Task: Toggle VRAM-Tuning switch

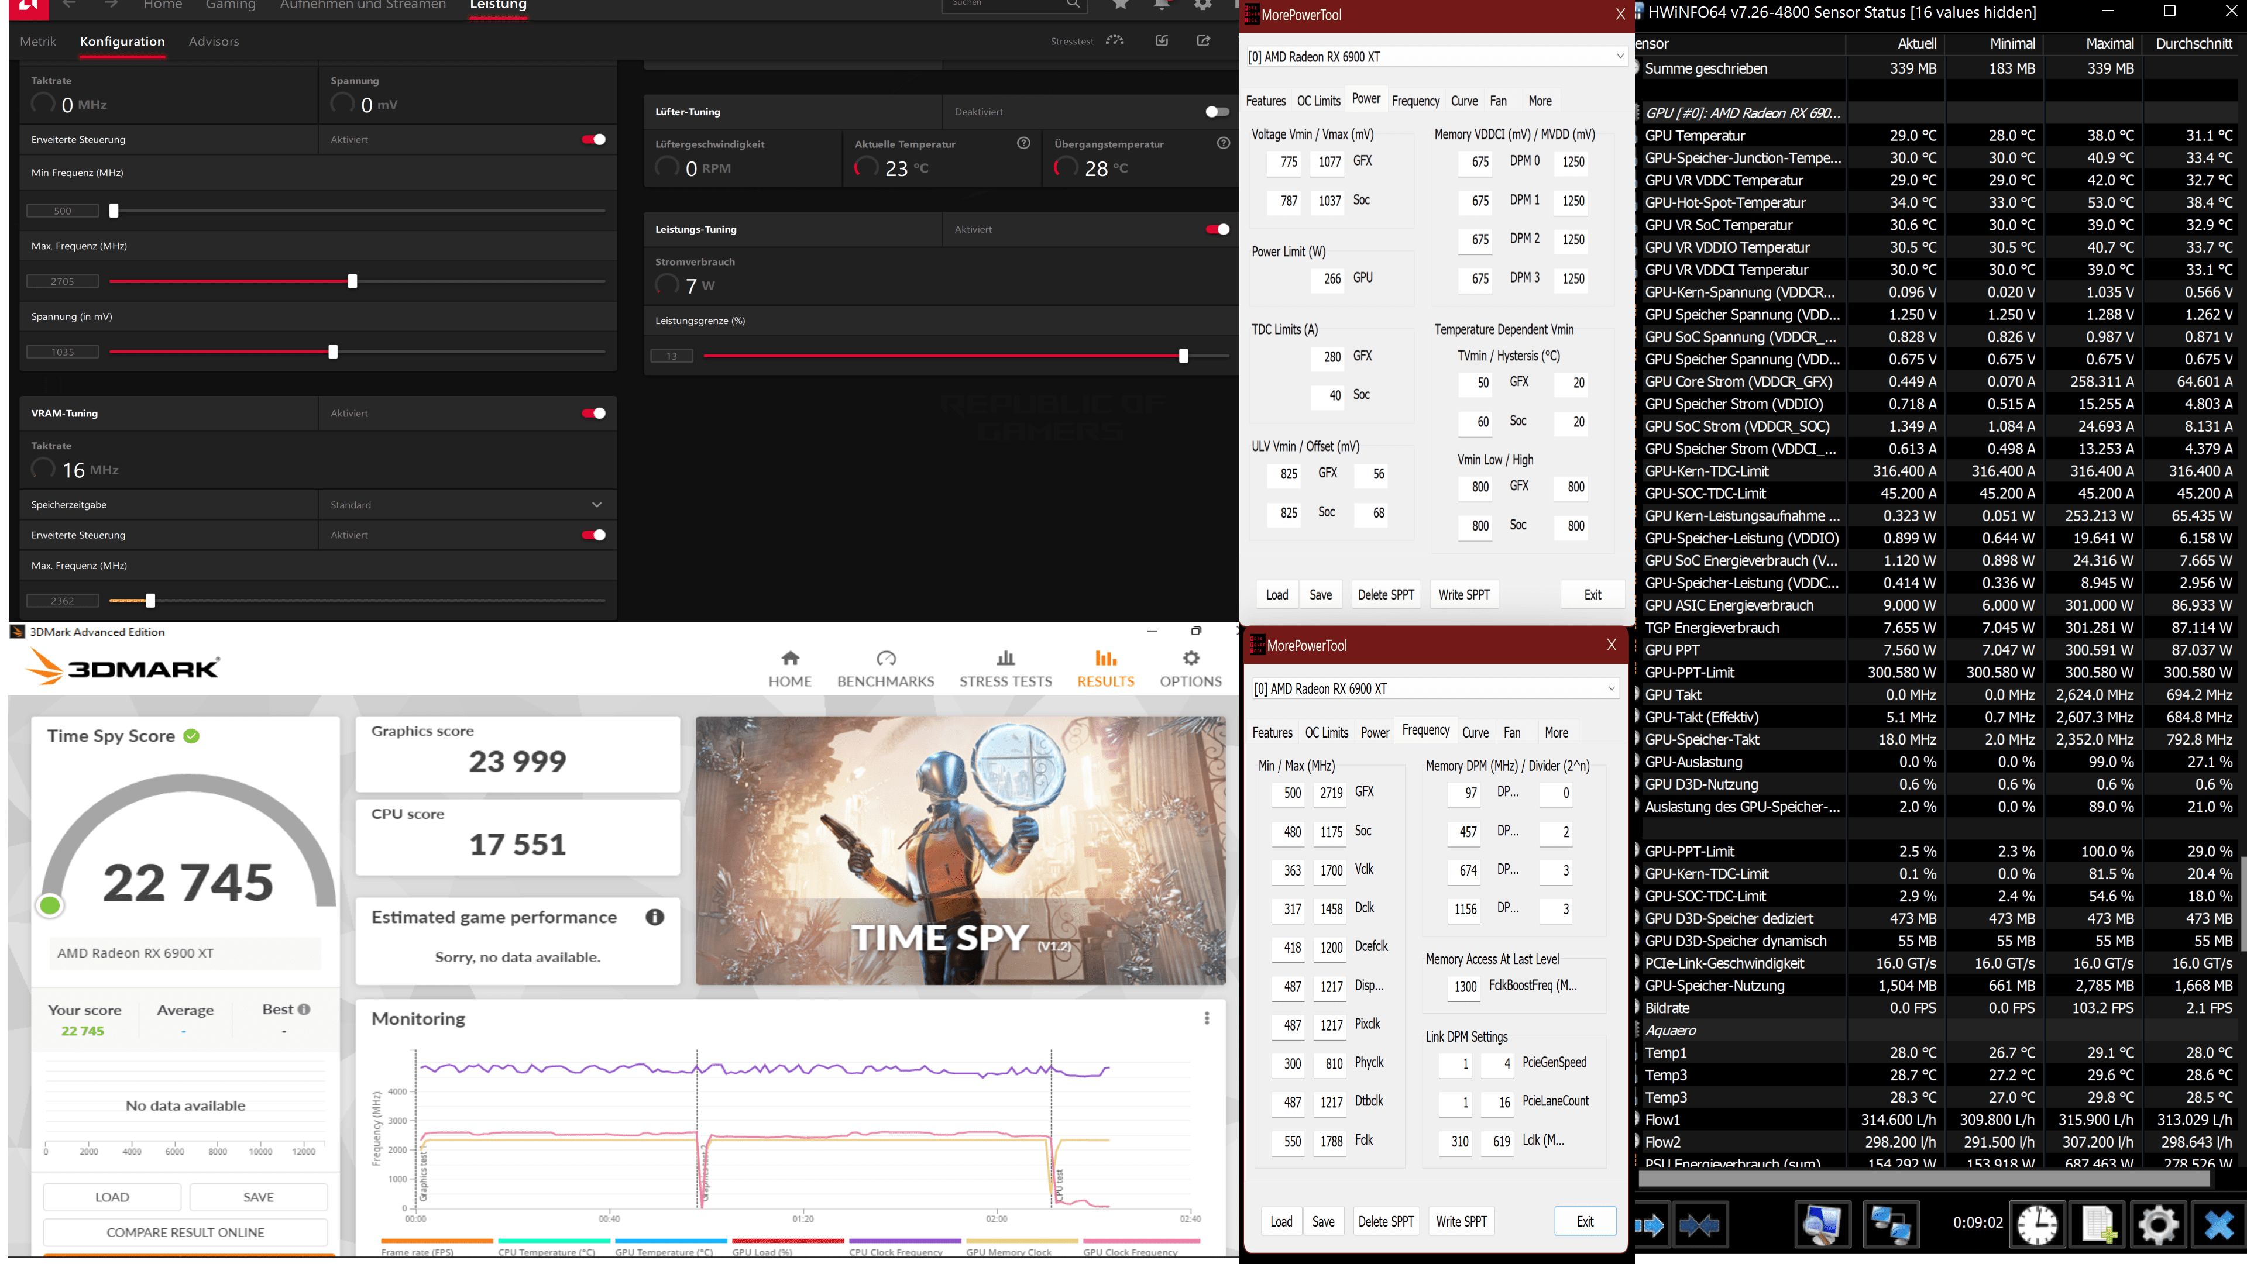Action: coord(594,413)
